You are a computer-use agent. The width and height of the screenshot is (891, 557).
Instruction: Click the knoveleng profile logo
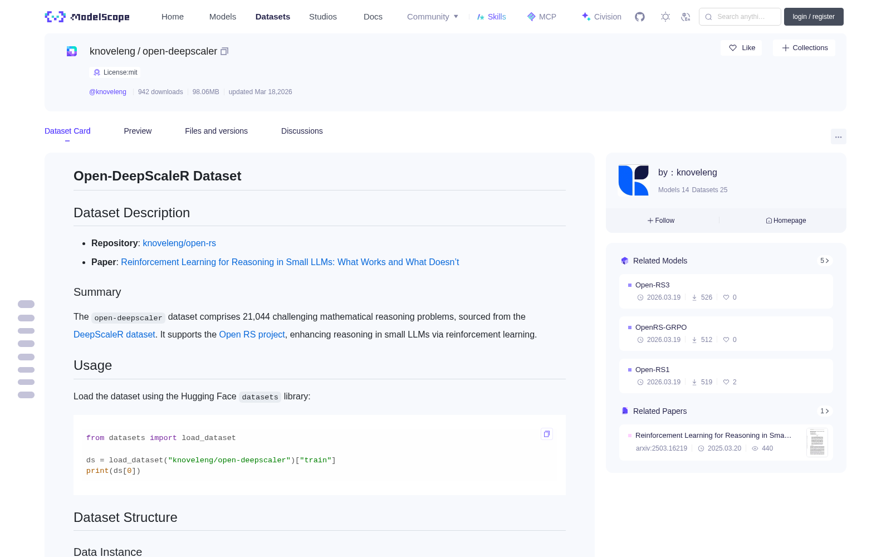click(x=634, y=180)
